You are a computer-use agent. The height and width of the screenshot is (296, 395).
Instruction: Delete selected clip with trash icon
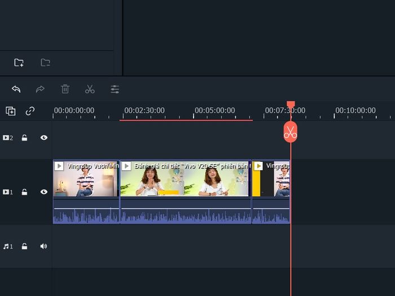coord(65,89)
